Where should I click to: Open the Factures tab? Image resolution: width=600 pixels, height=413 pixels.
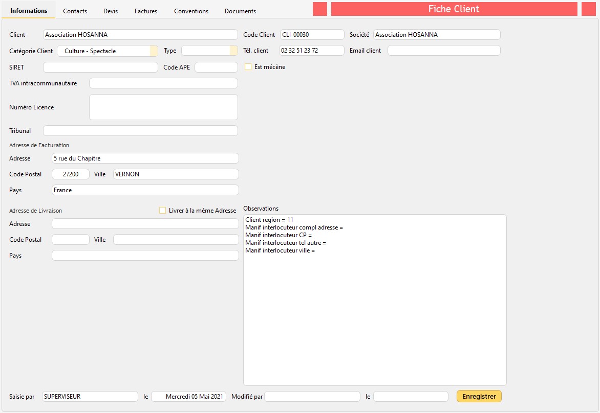coord(146,11)
